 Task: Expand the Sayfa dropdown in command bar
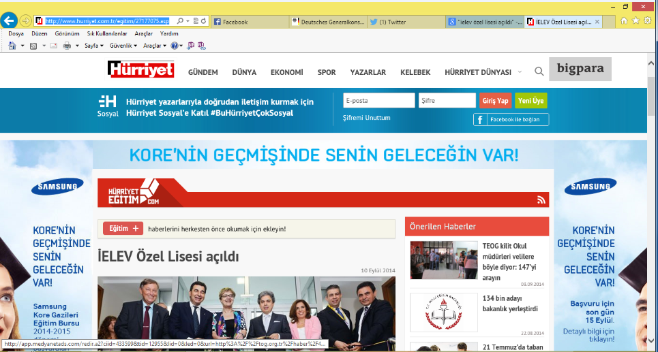[94, 46]
